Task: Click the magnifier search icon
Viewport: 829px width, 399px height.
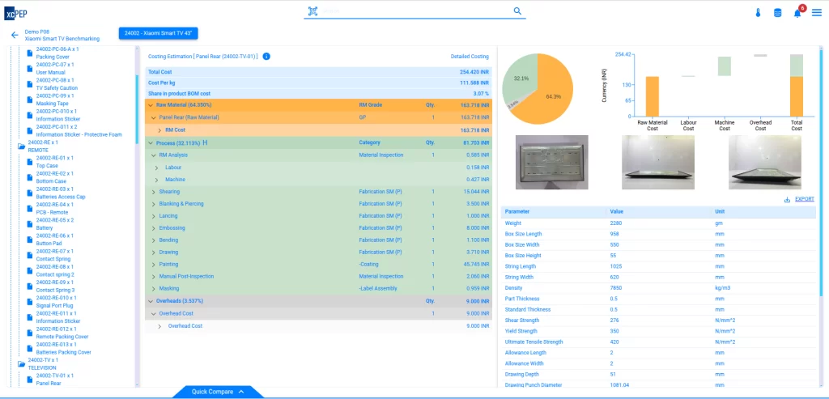Action: [x=517, y=11]
